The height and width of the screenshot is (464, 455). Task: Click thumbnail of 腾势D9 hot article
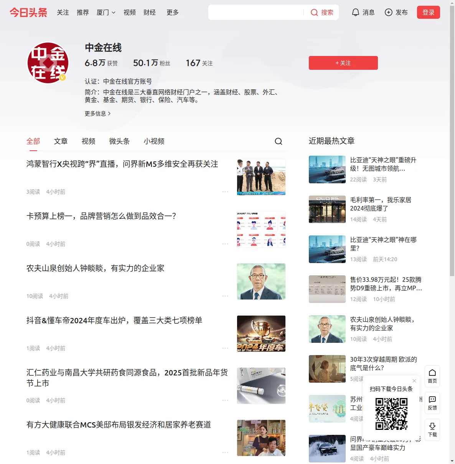coord(327,289)
